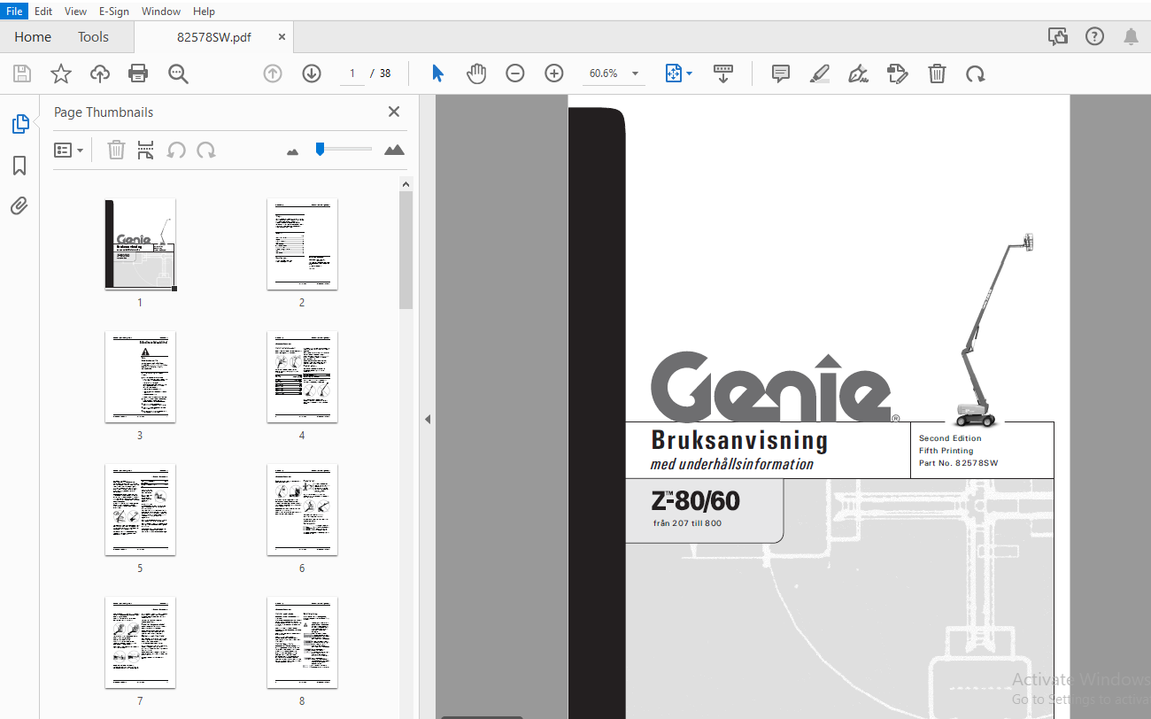This screenshot has width=1151, height=719.
Task: Delete selected thumbnail pages trash icon
Action: [116, 150]
